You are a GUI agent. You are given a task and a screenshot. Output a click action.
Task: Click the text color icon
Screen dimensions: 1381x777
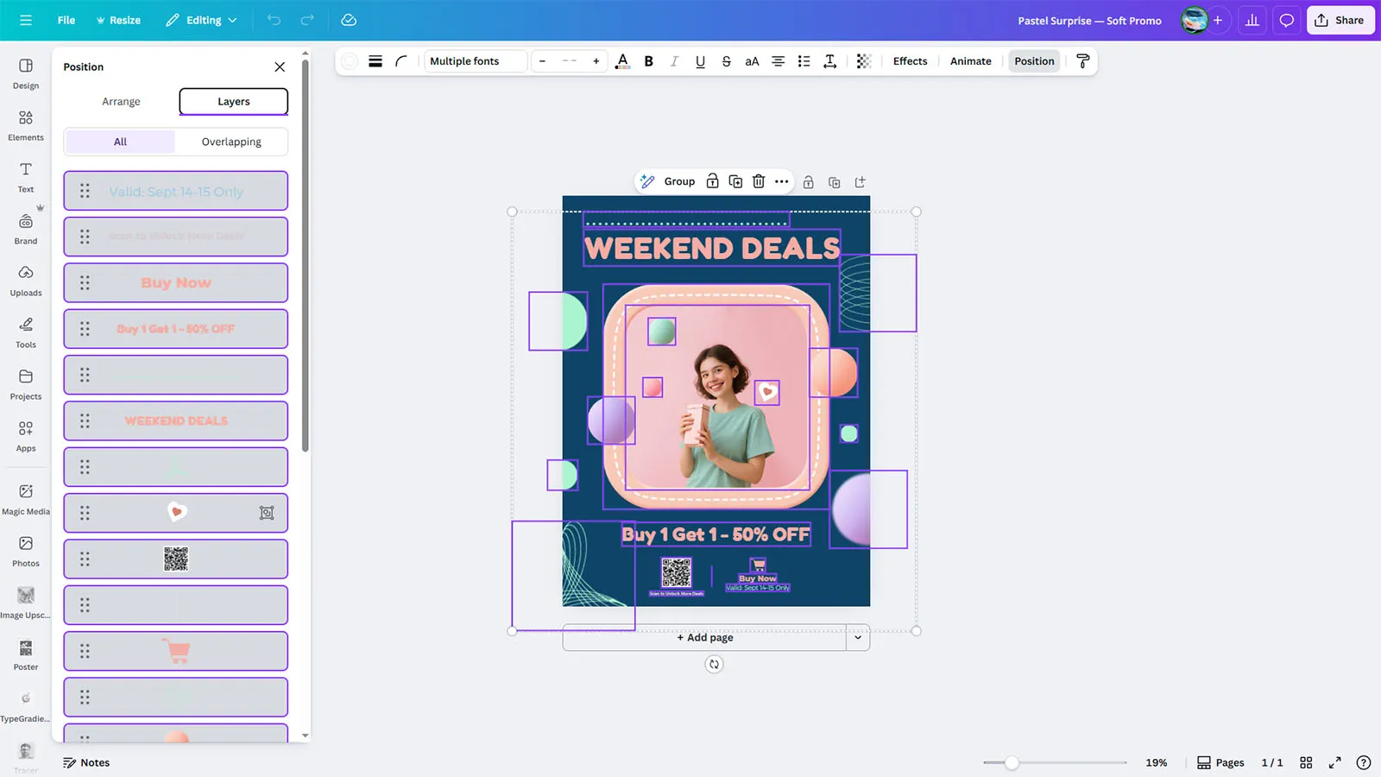[622, 61]
